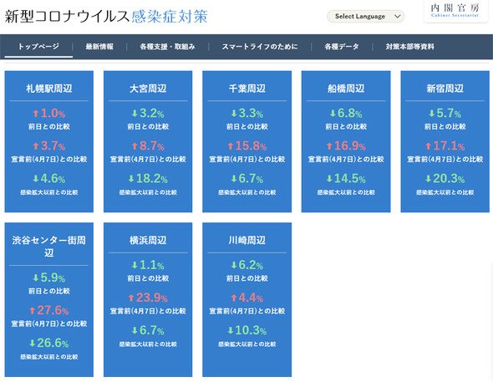Image resolution: width=493 pixels, height=382 pixels.
Task: Click the green down arrow beside 3.2% in 大宮周辺
Action: click(135, 113)
